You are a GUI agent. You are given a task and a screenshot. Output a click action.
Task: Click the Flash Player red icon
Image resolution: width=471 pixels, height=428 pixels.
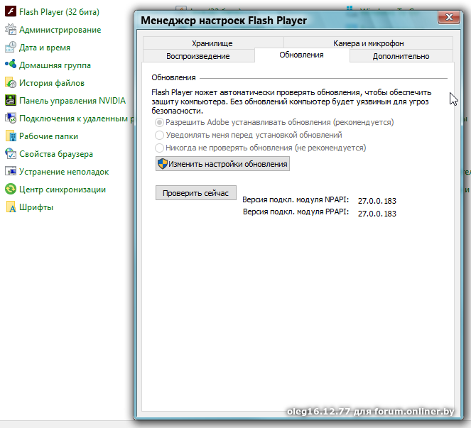[11, 11]
